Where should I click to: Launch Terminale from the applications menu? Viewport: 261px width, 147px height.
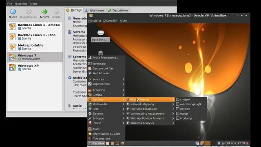tap(106, 64)
